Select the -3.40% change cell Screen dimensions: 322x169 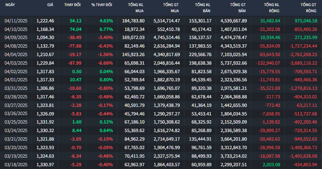point(105,38)
